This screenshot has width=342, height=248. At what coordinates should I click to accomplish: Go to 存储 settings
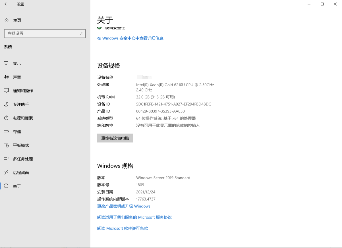pyautogui.click(x=45, y=132)
